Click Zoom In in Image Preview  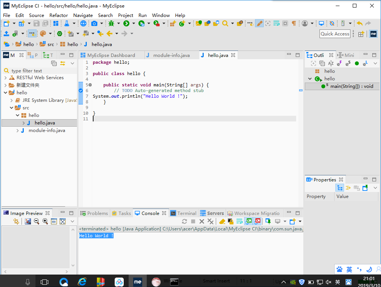point(45,221)
